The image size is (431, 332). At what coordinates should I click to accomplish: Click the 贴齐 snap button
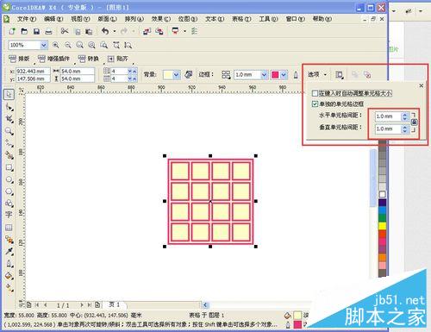click(118, 59)
